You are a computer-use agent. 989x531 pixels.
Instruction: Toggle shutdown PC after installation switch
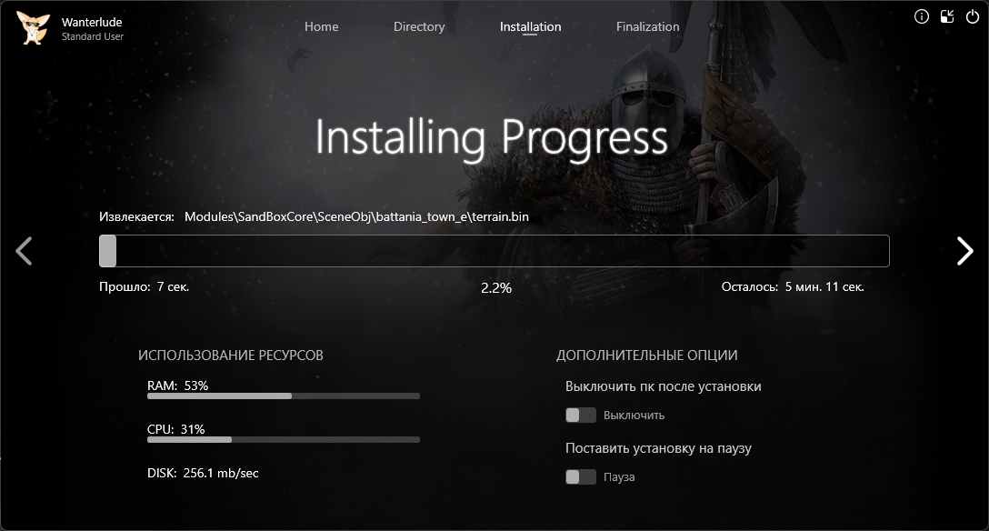pyautogui.click(x=581, y=416)
